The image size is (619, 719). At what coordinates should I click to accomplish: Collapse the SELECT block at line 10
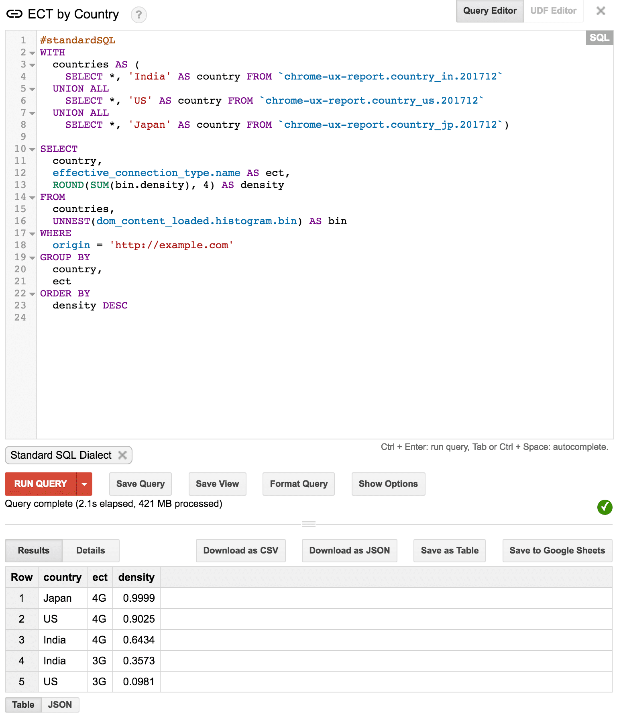tap(32, 149)
